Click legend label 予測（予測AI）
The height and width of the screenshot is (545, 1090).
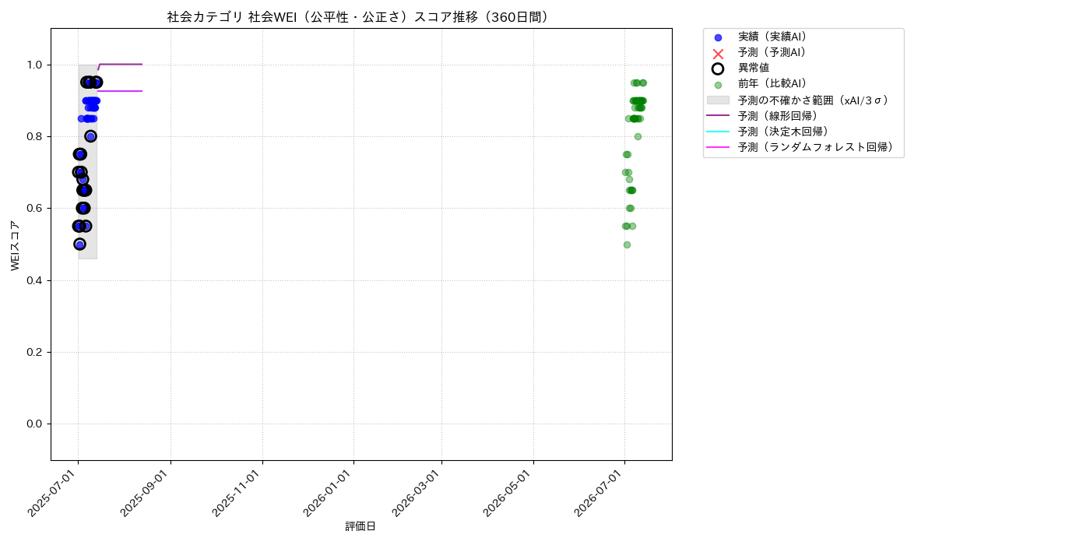pos(772,52)
